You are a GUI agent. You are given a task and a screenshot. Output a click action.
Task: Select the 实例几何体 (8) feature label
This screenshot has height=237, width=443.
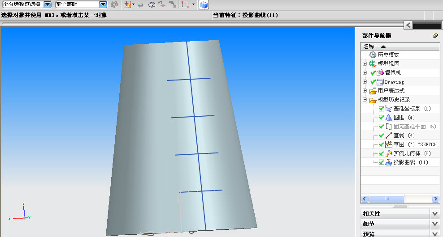(412, 153)
